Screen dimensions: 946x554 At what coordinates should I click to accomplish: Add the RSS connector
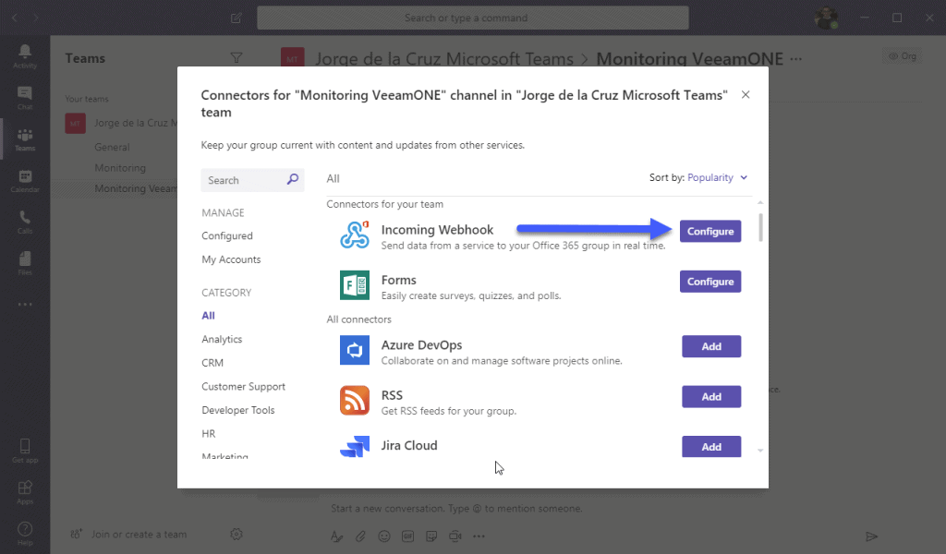(x=711, y=397)
